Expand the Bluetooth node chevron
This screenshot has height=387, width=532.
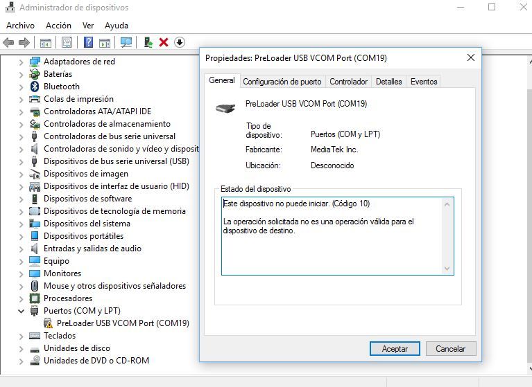(21, 87)
